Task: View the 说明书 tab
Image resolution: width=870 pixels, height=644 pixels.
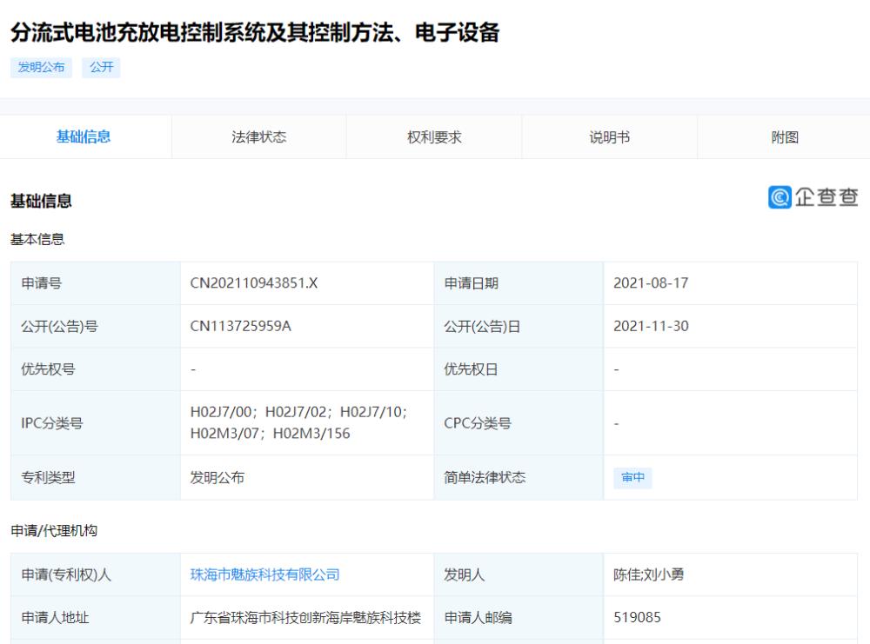Action: tap(609, 137)
